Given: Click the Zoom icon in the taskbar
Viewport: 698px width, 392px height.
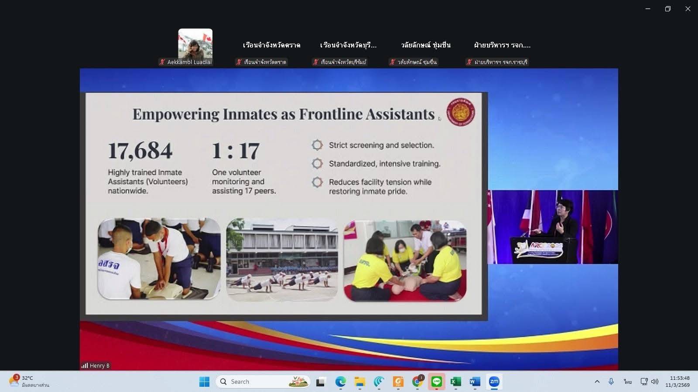Looking at the screenshot, I should click(x=494, y=382).
